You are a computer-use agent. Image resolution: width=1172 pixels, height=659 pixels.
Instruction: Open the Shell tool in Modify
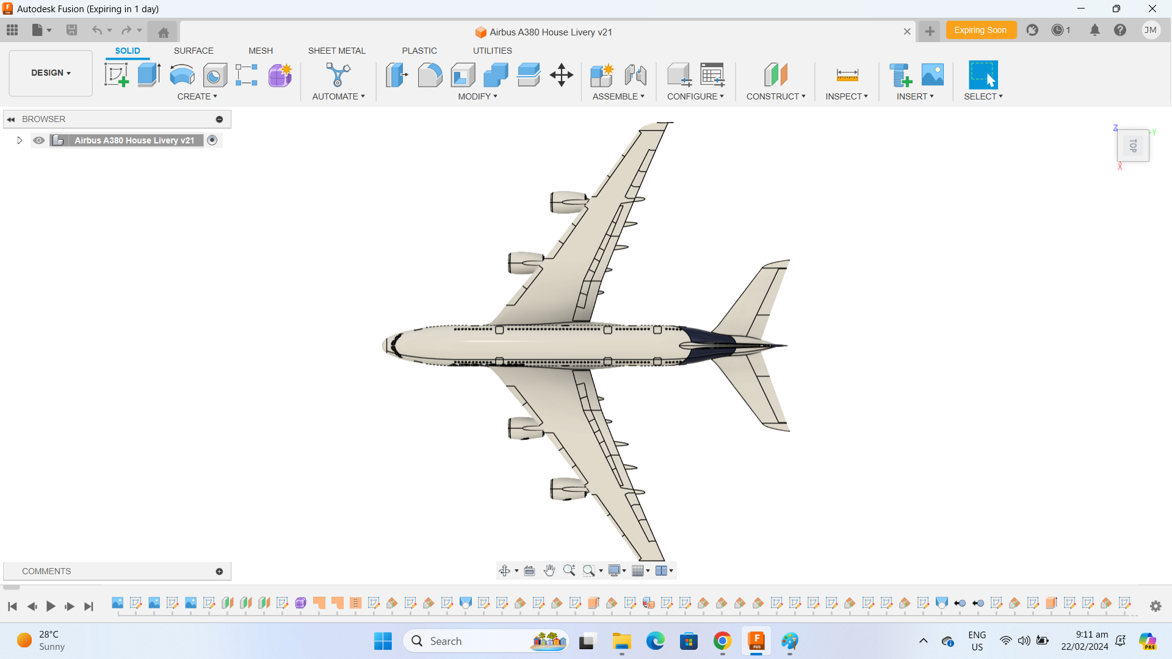tap(463, 74)
